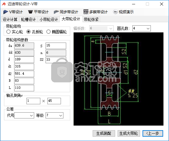Open the V带设计 toolbar icon

click(x=6, y=12)
